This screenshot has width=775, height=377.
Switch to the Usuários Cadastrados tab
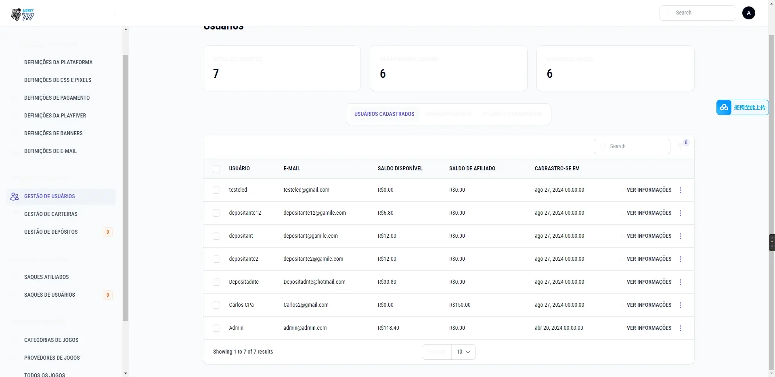coord(384,114)
